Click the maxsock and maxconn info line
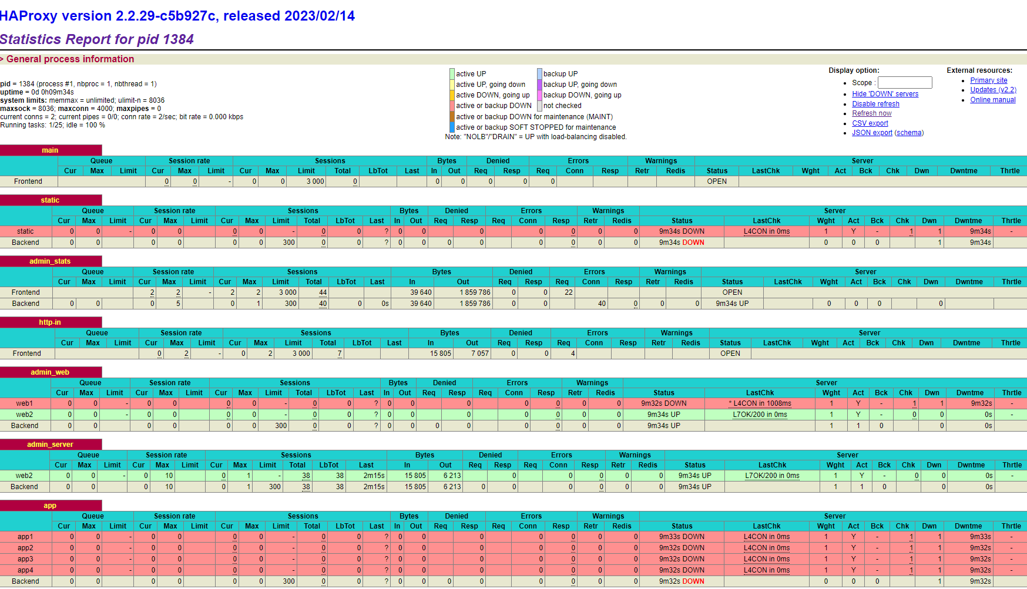 point(80,109)
